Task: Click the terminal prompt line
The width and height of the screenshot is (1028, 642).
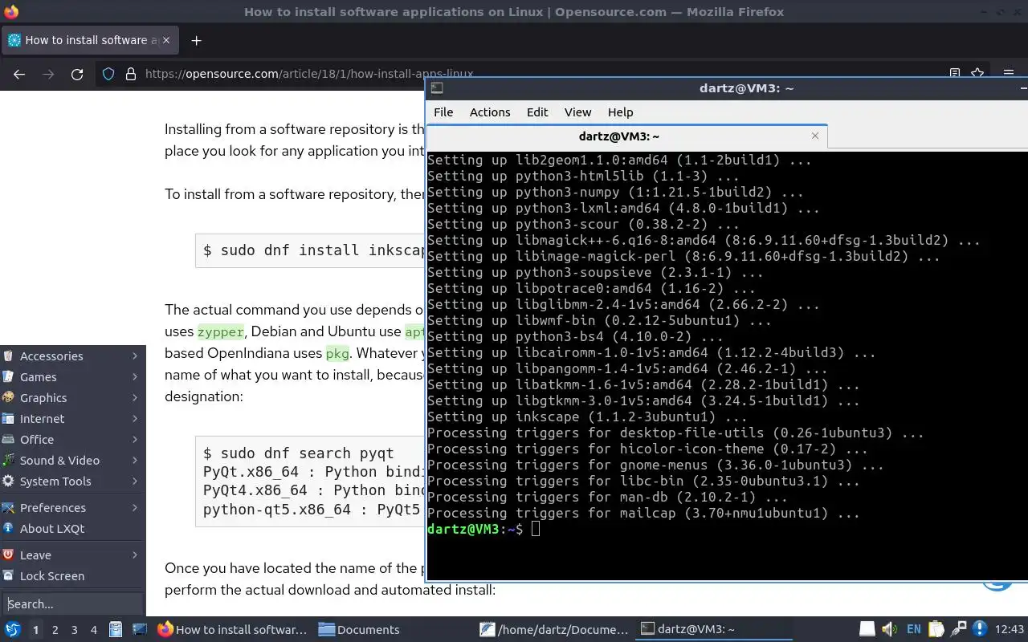Action: coord(483,529)
